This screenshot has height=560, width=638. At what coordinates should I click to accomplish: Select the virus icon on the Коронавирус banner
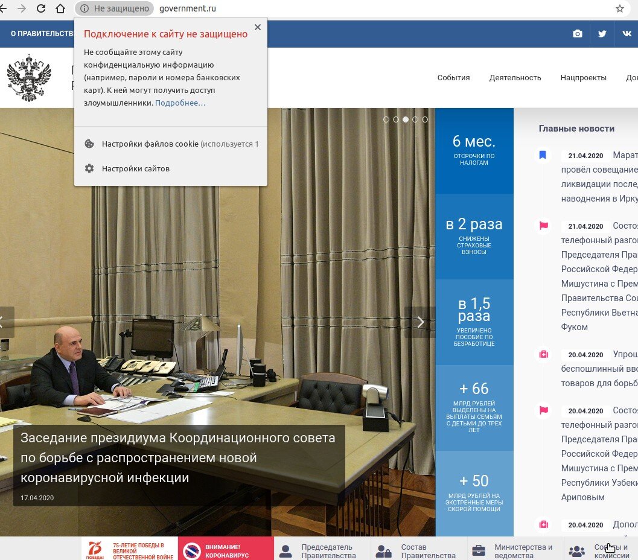[x=193, y=550]
